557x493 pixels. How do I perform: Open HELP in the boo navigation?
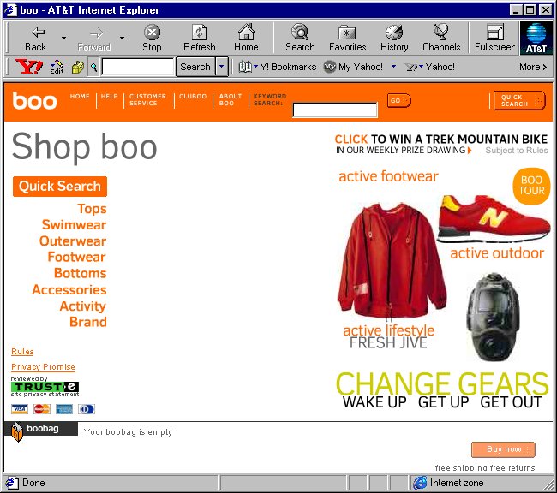109,96
